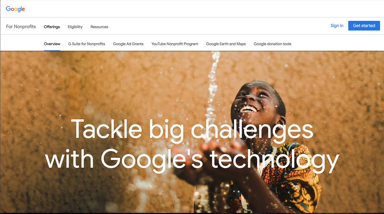This screenshot has height=214, width=384.
Task: Click the "Tackle big challenges" headline text
Action: point(192,129)
